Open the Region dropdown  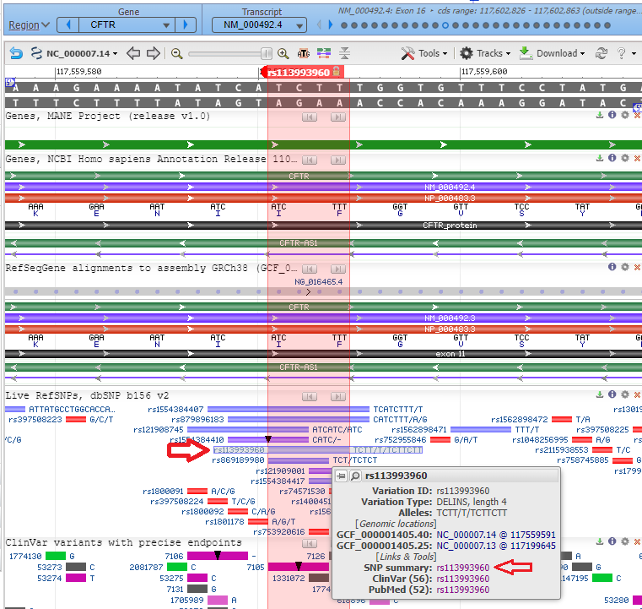[29, 25]
